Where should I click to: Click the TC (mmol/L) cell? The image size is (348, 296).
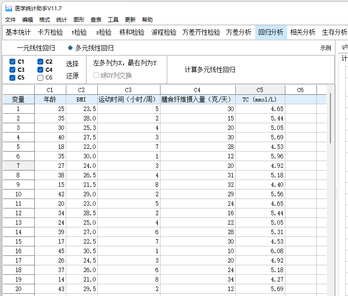pyautogui.click(x=260, y=99)
